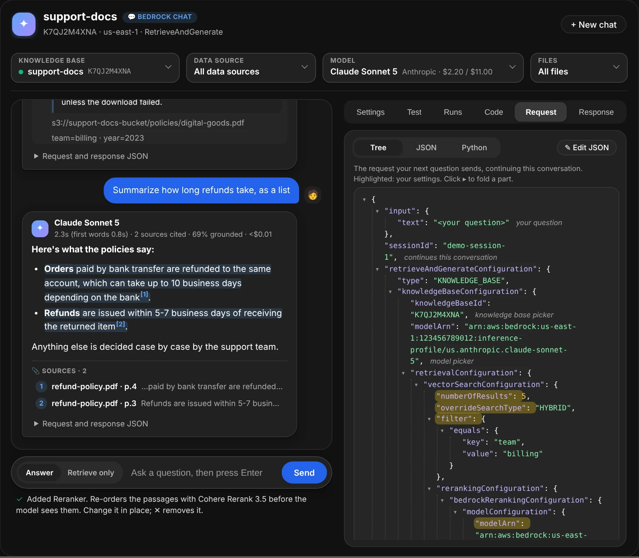The width and height of the screenshot is (639, 558).
Task: Click the Claude Sonnet 5 sparkle avatar
Action: point(40,228)
